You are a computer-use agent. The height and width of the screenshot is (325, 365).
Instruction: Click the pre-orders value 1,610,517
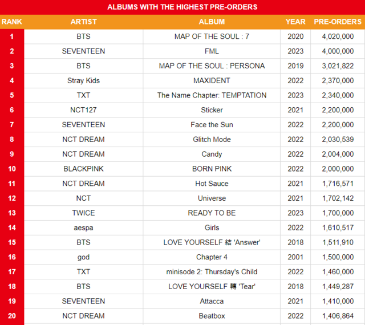338,227
